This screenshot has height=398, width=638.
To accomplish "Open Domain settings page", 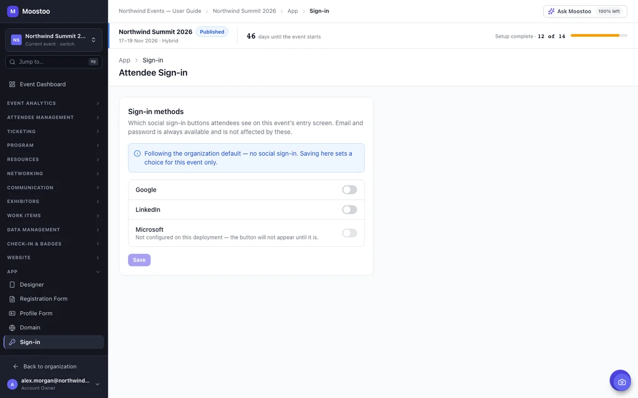I will [x=54, y=328].
